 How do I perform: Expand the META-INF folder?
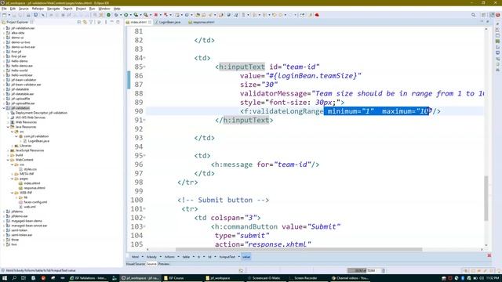13,174
